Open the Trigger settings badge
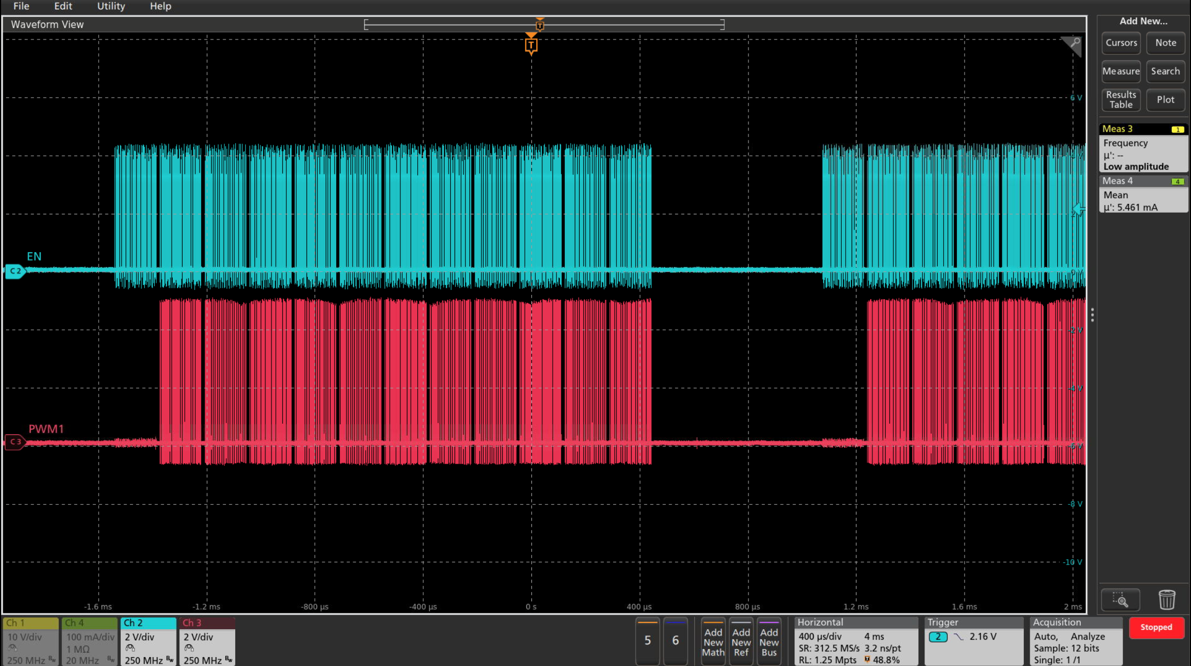The width and height of the screenshot is (1191, 666). (x=973, y=641)
